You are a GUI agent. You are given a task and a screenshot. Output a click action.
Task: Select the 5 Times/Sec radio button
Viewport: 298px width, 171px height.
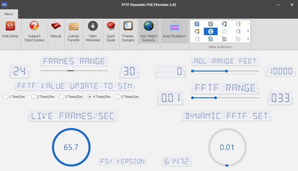point(118,97)
